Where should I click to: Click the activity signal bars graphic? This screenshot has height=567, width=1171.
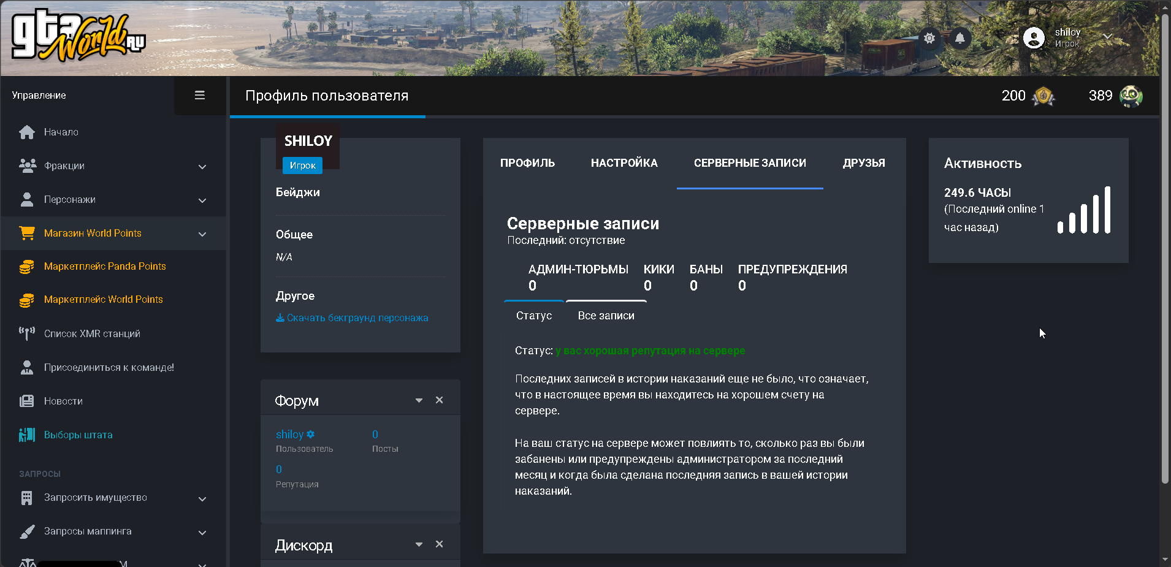(1084, 210)
